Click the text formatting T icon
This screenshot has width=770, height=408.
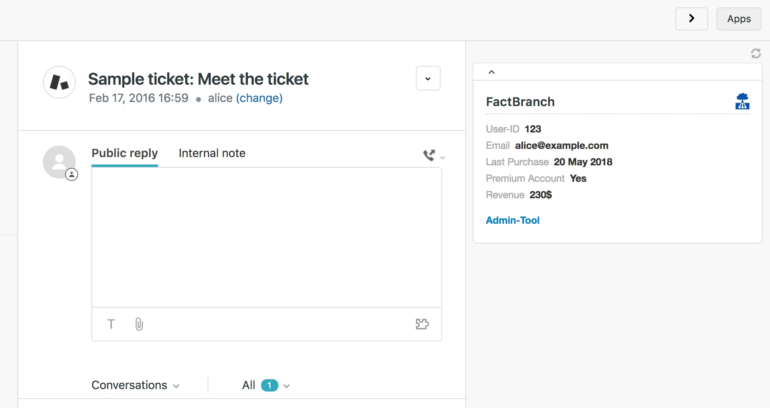111,324
